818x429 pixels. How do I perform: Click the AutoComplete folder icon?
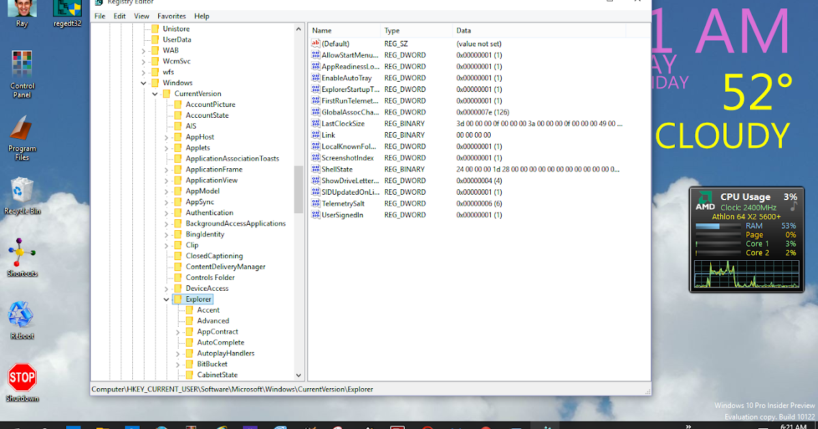point(190,343)
